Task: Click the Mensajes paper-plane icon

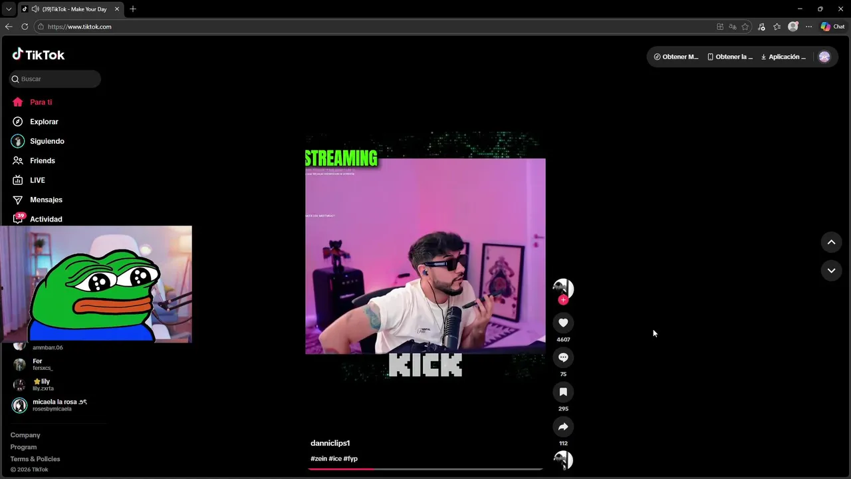Action: click(x=18, y=200)
